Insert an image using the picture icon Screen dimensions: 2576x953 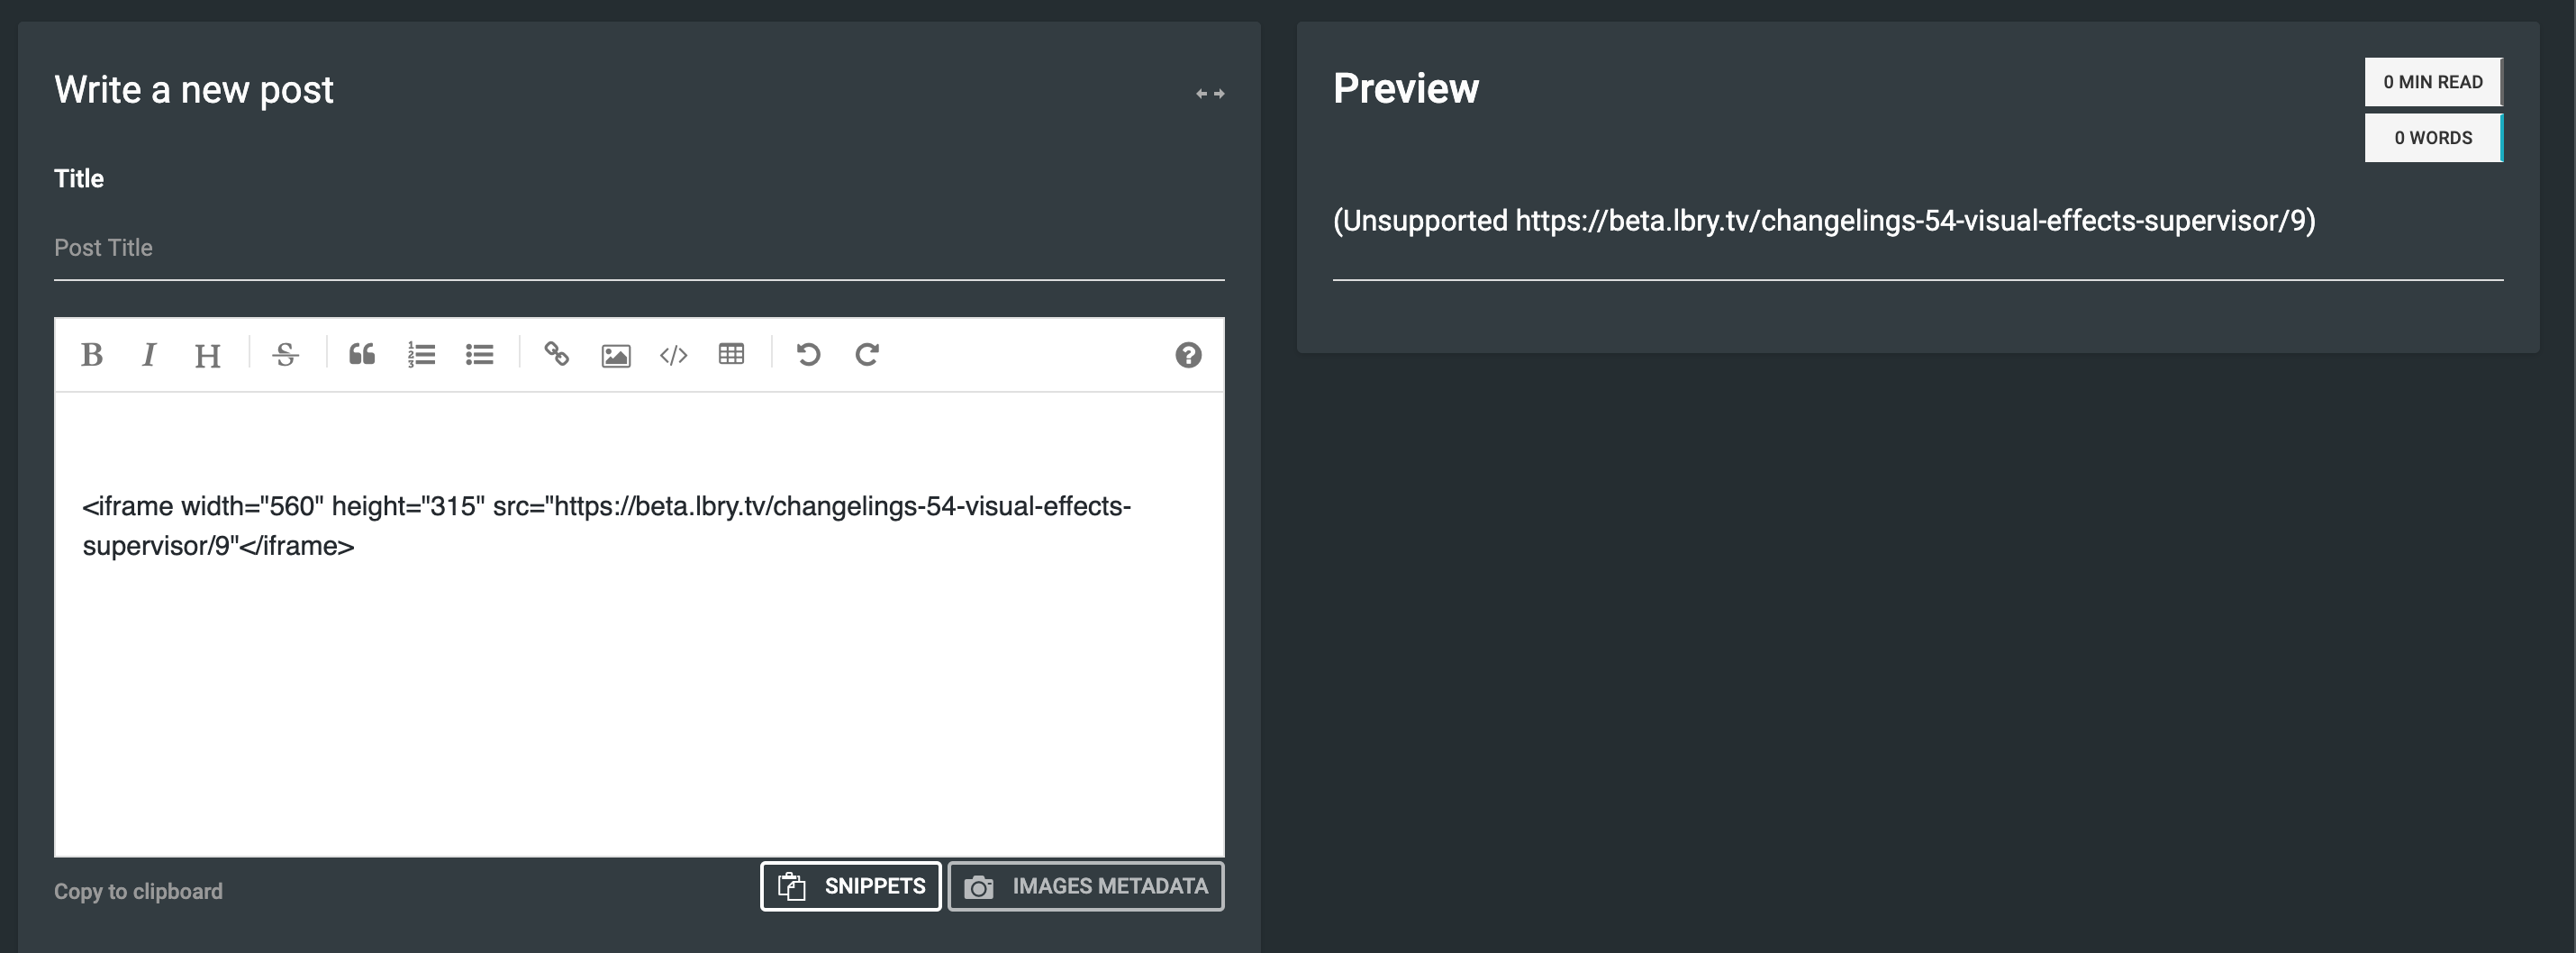[x=616, y=356]
